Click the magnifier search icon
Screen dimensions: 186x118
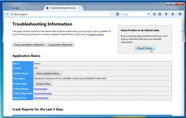pyautogui.click(x=148, y=14)
